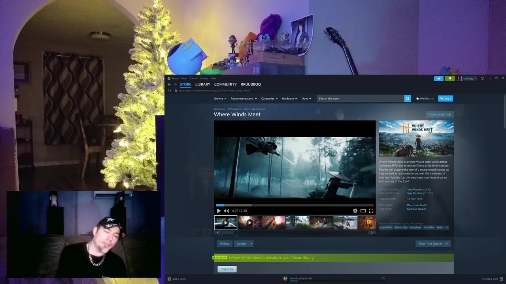
Task: Switch to the LIBRARY tab
Action: [x=203, y=84]
